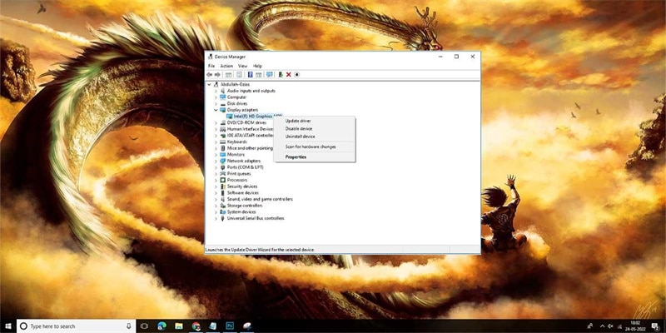Expand the IDE ATA/ATAPI controllers category
The height and width of the screenshot is (333, 666).
point(216,136)
